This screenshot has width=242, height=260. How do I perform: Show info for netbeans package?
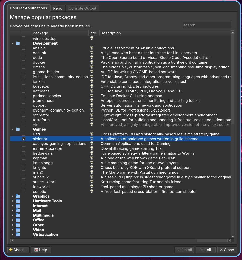[x=92, y=91]
